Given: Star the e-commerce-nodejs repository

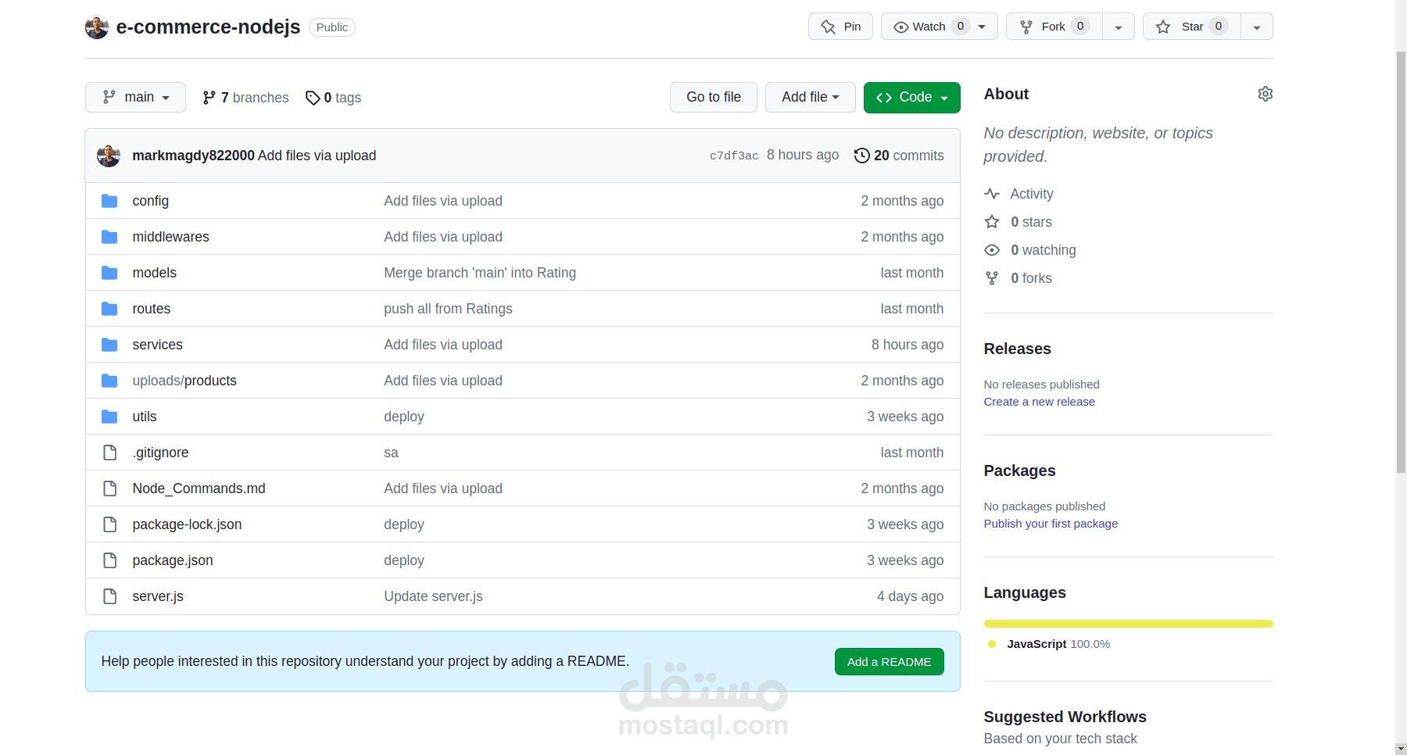Looking at the screenshot, I should pyautogui.click(x=1192, y=27).
